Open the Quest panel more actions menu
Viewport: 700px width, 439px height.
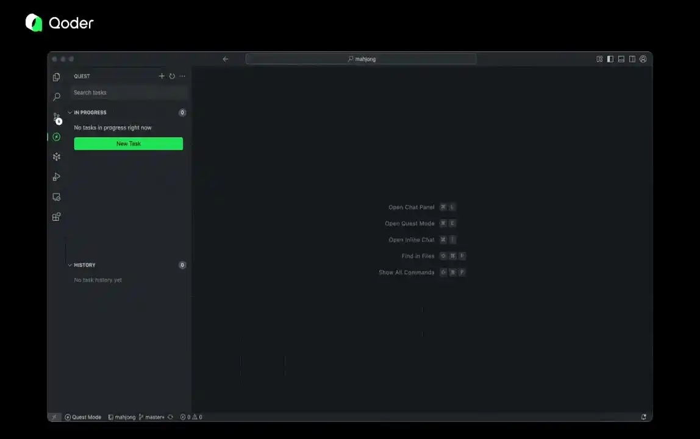(182, 76)
